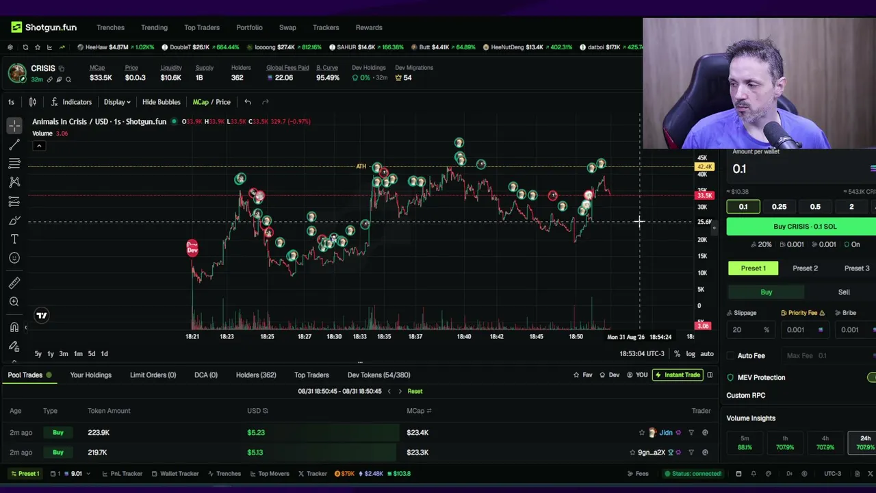Image resolution: width=876 pixels, height=493 pixels.
Task: Select the ruler measure tool
Action: (14, 283)
